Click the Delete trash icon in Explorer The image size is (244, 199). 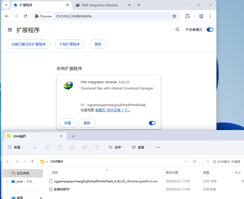point(97,147)
